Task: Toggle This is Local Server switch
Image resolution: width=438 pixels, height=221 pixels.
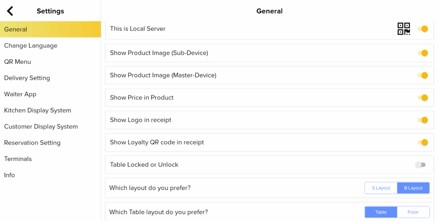Action: [423, 29]
